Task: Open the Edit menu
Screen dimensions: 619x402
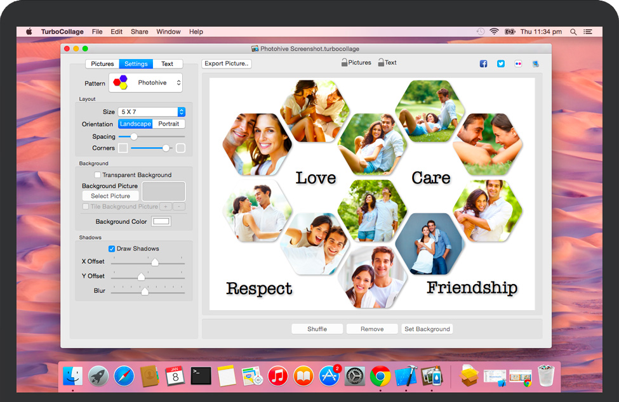Action: pyautogui.click(x=116, y=32)
